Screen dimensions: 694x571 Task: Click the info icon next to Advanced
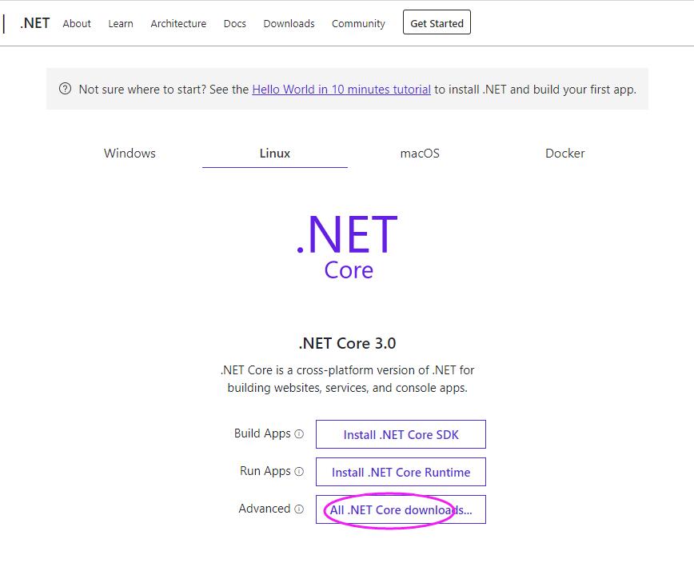tap(299, 509)
